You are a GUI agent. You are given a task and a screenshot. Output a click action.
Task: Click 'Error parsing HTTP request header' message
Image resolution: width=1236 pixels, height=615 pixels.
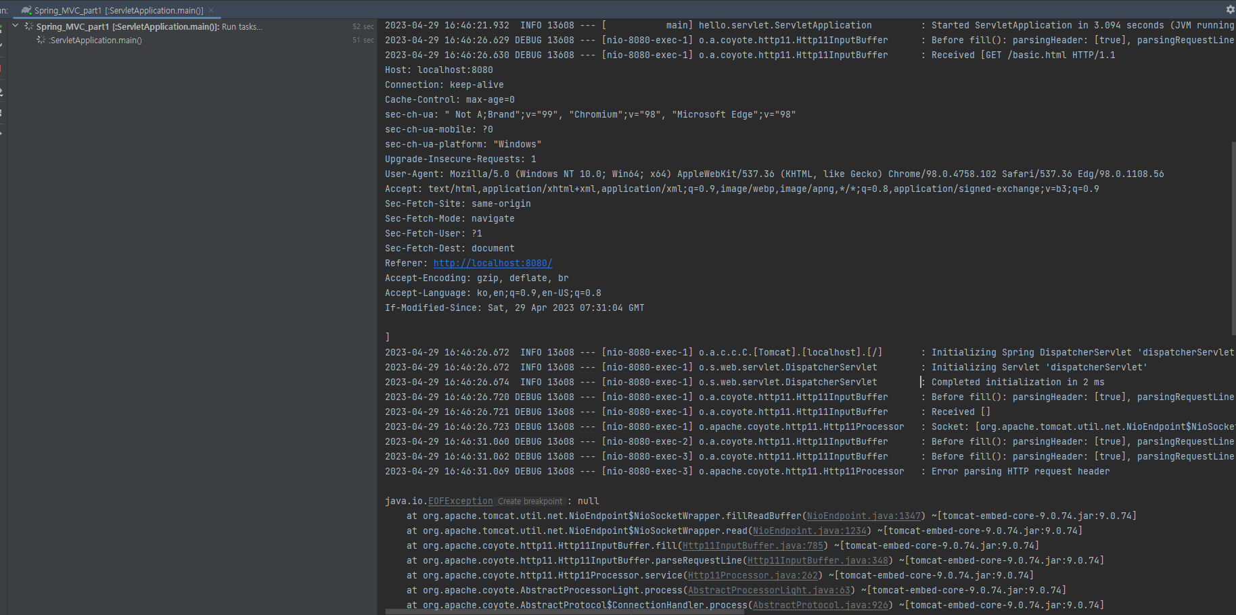coord(1020,471)
